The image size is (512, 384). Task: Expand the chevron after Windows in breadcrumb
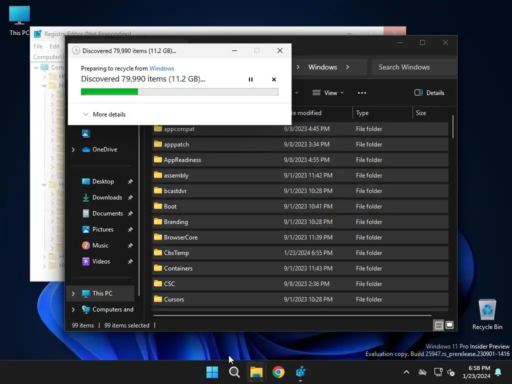tap(347, 67)
